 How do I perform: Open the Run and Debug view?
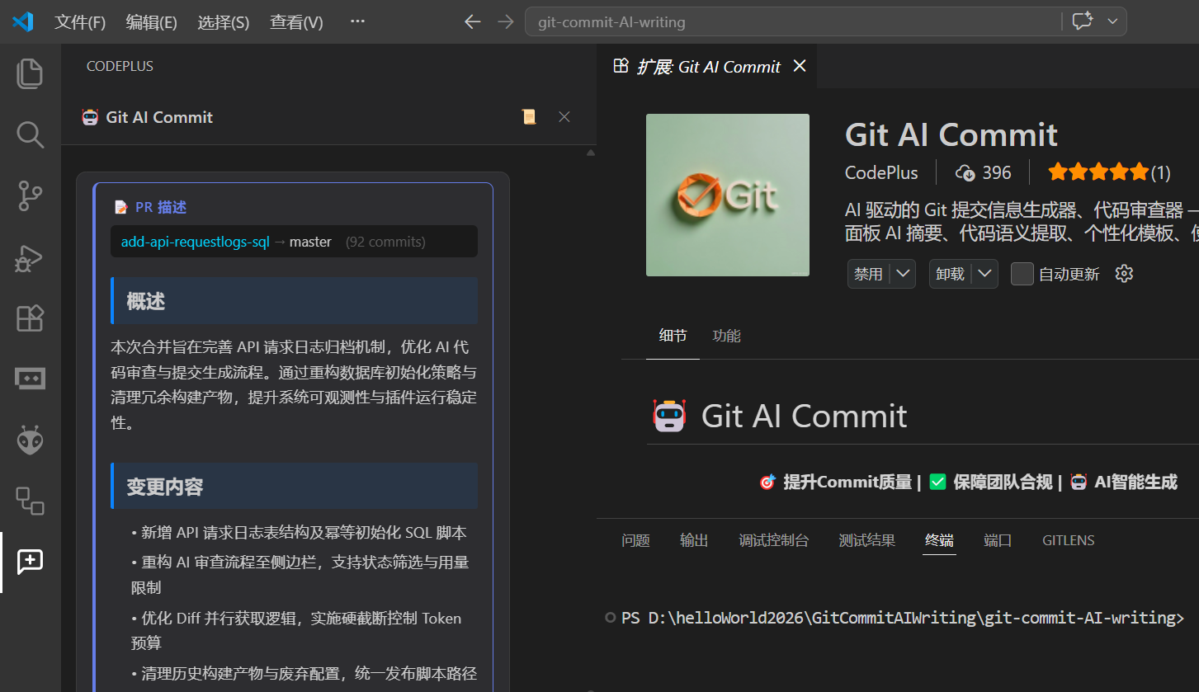[x=31, y=257]
